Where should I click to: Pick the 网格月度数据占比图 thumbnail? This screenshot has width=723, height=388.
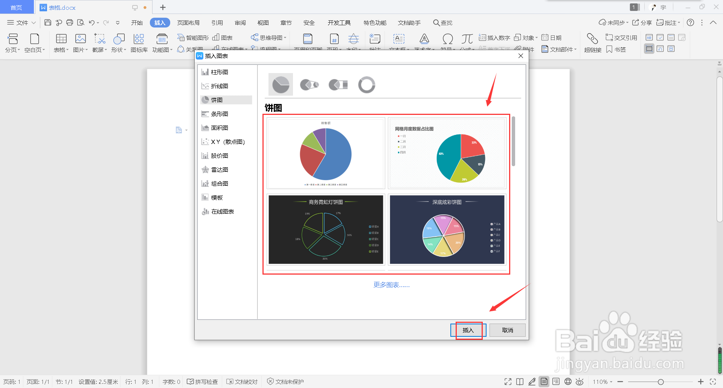coord(447,153)
